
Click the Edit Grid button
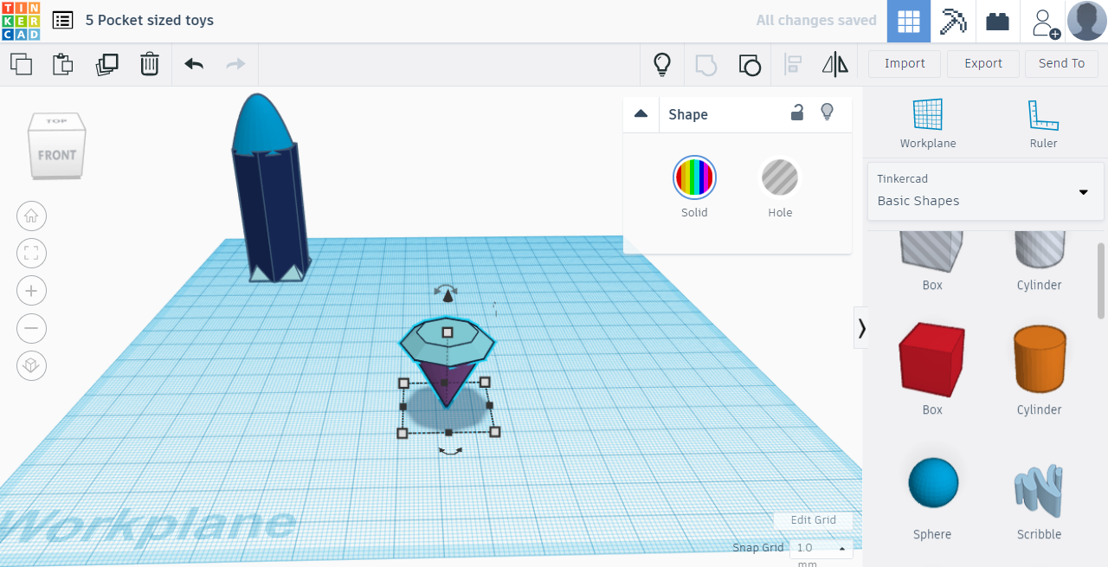pos(813,520)
